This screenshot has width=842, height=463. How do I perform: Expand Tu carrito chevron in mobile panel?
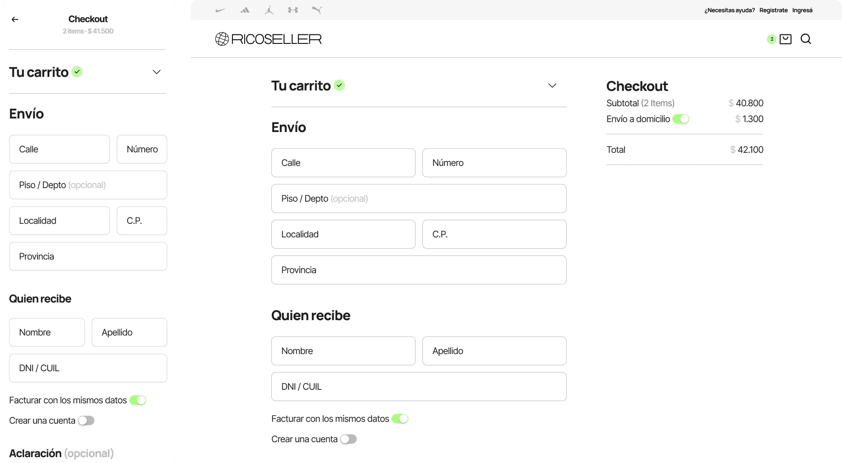156,72
